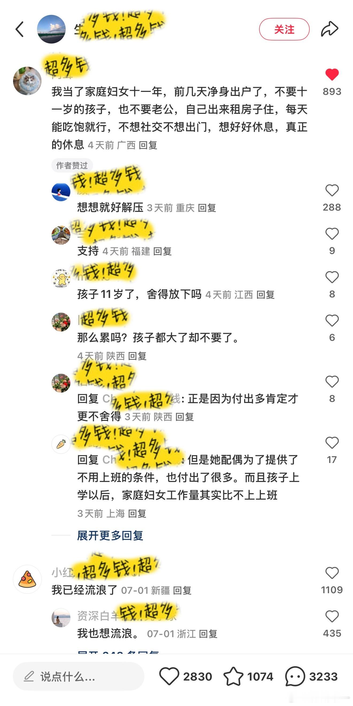Reply to the 我已经流浪了 comment
353x706 pixels.
coord(182,590)
